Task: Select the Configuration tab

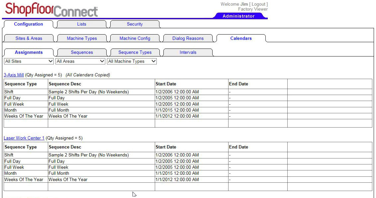Action: (x=28, y=24)
